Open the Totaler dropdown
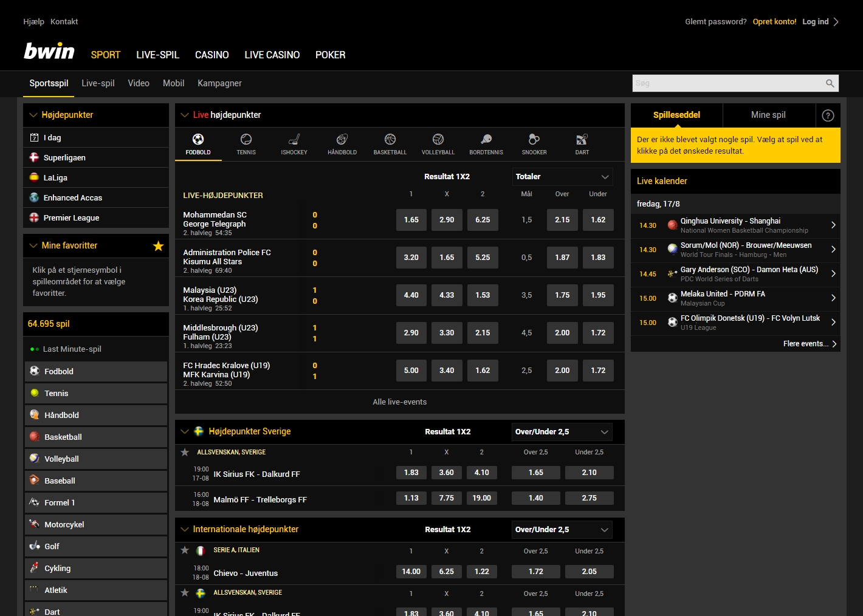863x616 pixels. [x=562, y=176]
